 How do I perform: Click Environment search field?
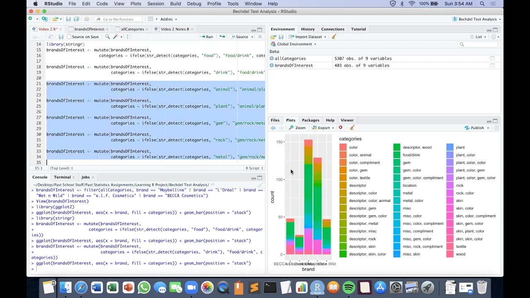click(x=479, y=44)
